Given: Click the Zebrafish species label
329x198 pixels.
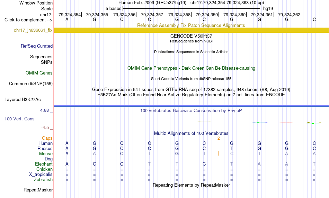Looking at the screenshot, I should [x=43, y=180].
